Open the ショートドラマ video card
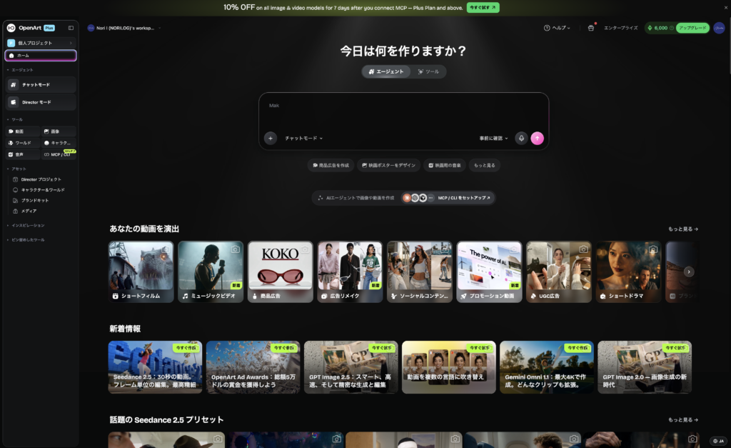The width and height of the screenshot is (731, 448). (x=628, y=272)
